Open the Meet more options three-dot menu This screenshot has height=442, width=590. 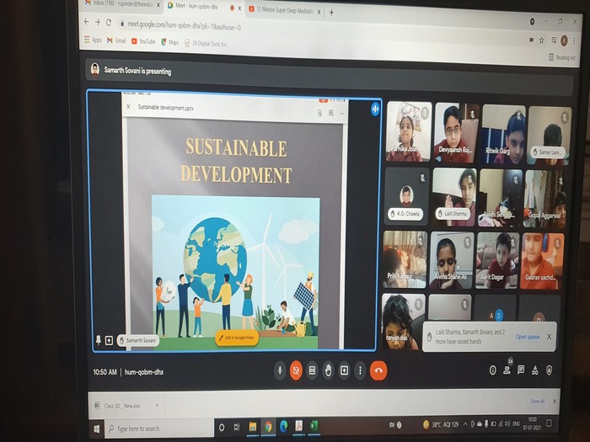click(360, 370)
